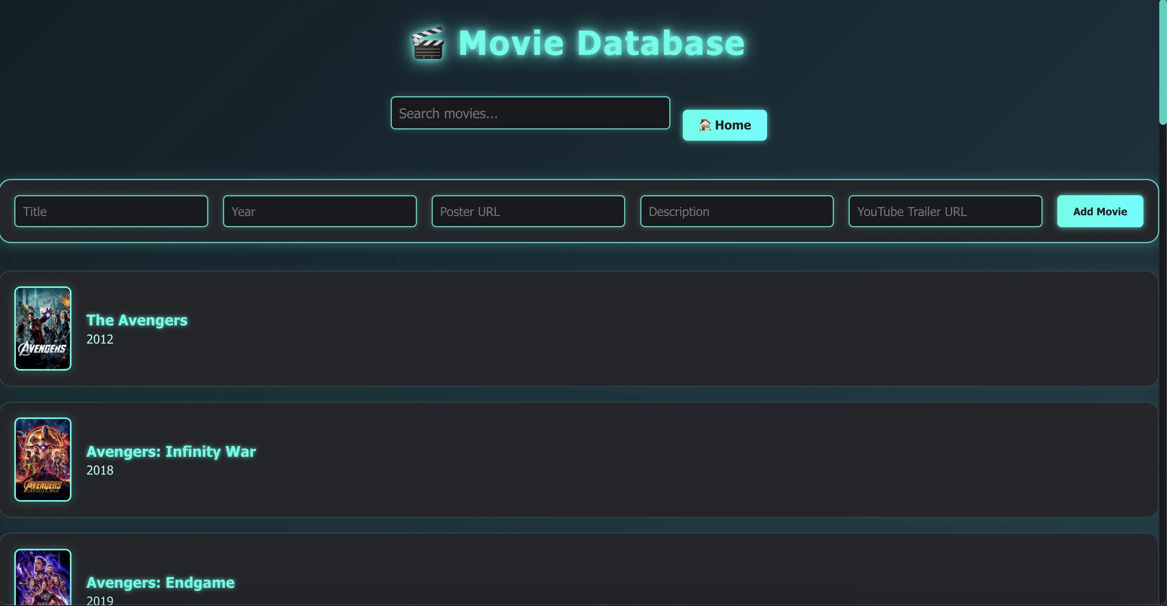Select the Avengers: Infinity War title

(171, 451)
